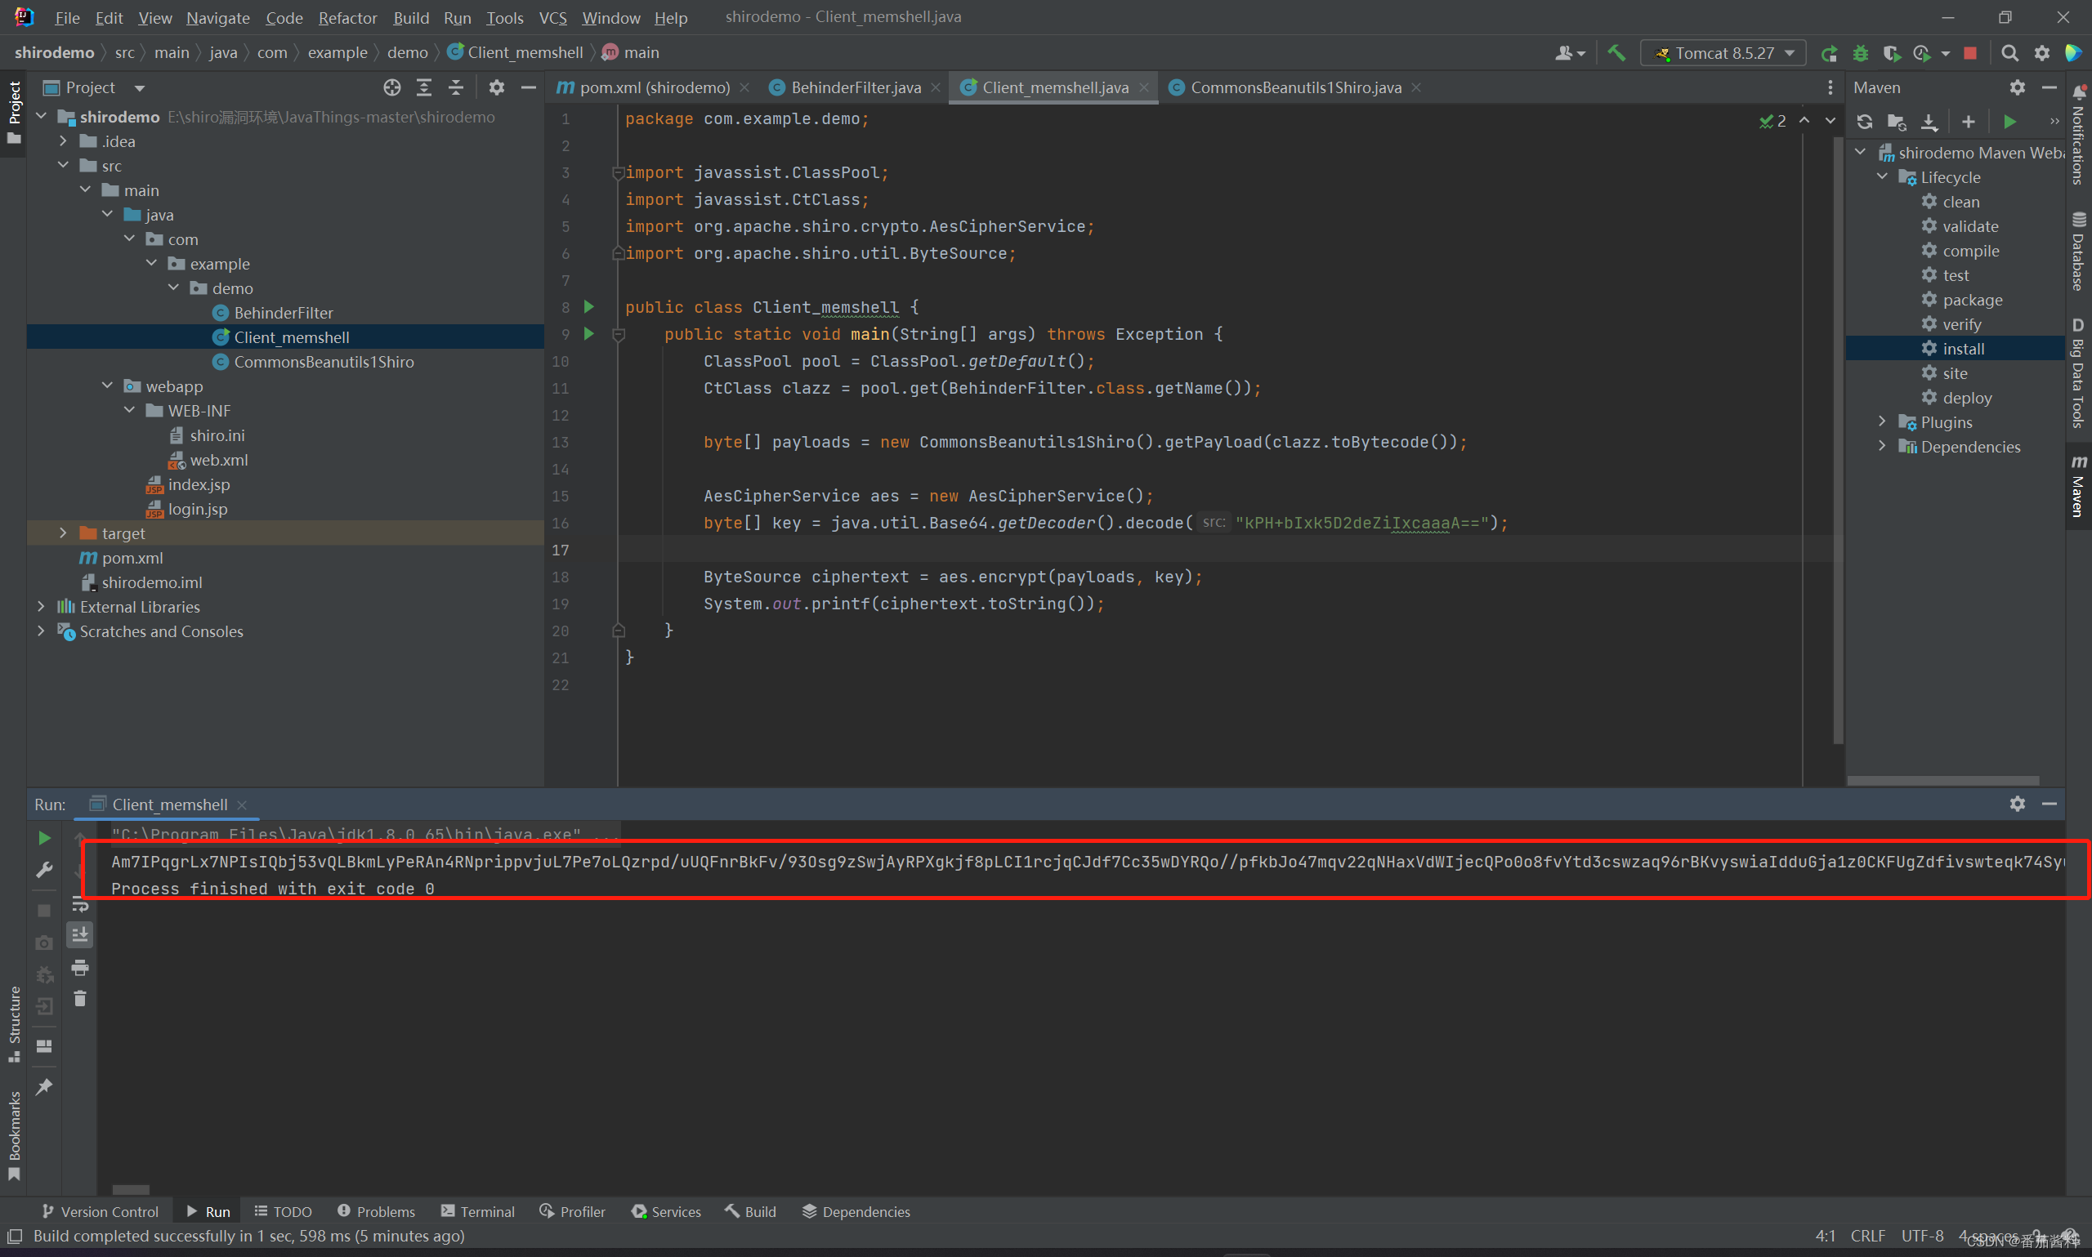Screen dimensions: 2092x1257
Task: Click the trash Clear All icon in the Run console
Action: point(81,999)
